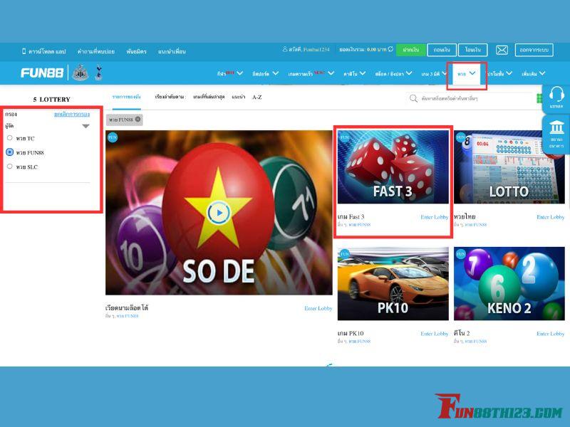Screen dimensions: 570x427
Task: Remove the FUN88 filter chip with its X
Action: pyautogui.click(x=138, y=119)
